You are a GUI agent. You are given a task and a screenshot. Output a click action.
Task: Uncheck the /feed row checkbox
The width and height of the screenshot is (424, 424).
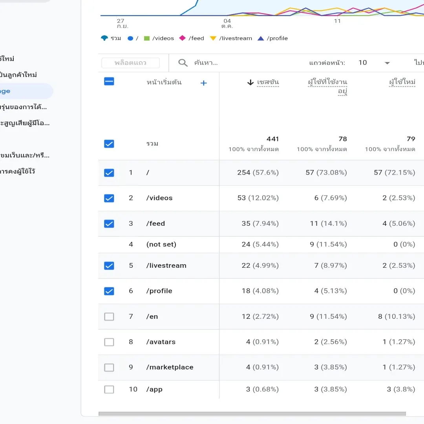(109, 224)
